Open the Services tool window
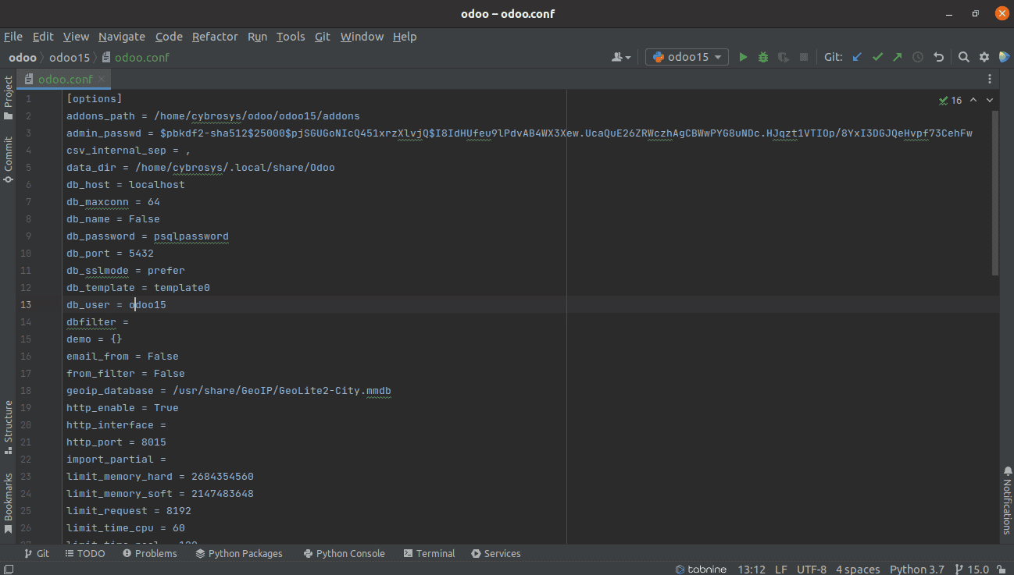The image size is (1014, 575). [x=496, y=553]
